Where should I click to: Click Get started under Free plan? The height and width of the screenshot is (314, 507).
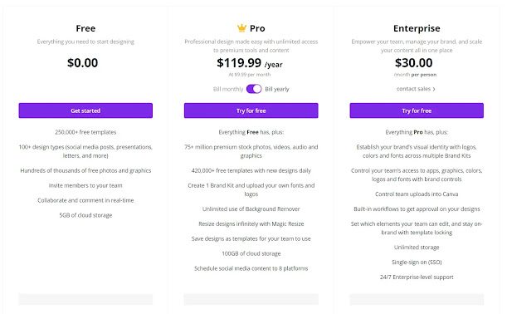(x=85, y=110)
